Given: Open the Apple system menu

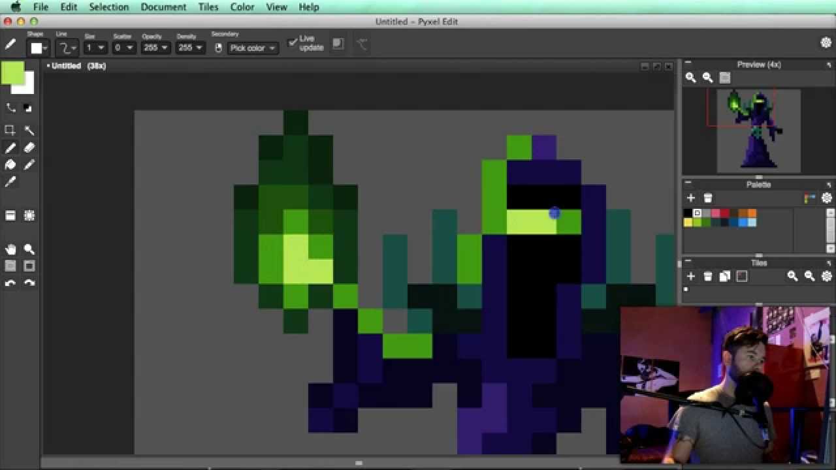Looking at the screenshot, I should pos(16,7).
